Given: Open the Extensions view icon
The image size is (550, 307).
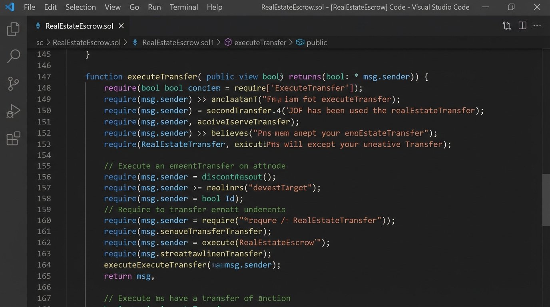Looking at the screenshot, I should (x=13, y=139).
